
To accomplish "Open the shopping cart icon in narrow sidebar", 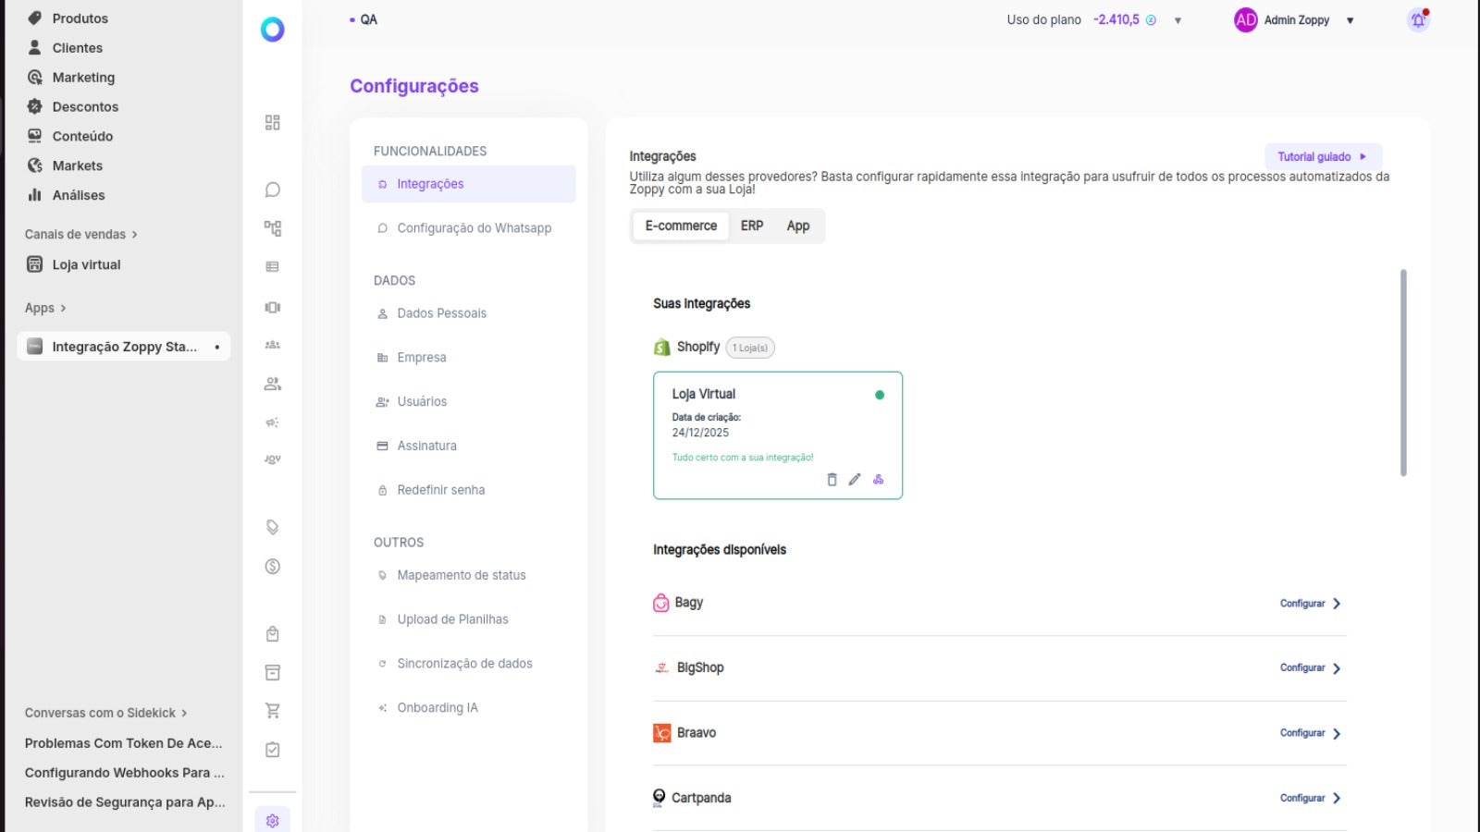I will (272, 711).
